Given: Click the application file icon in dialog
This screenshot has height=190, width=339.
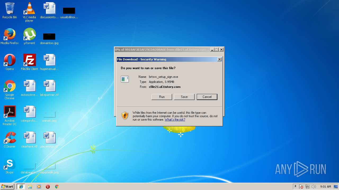Looking at the screenshot, I should coord(125,79).
